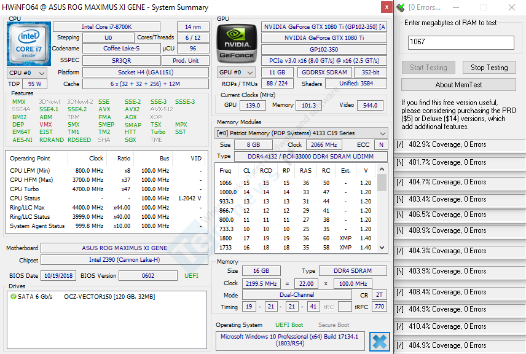Open About MemTest
The width and height of the screenshot is (526, 354).
click(458, 85)
